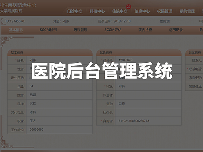The width and height of the screenshot is (203, 152).
Task: Click the 门诊号 field showing 12345678
Action: tap(148, 60)
